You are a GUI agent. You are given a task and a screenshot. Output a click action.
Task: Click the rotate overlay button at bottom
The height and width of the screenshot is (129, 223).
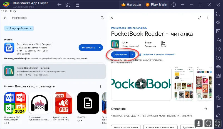click(208, 123)
